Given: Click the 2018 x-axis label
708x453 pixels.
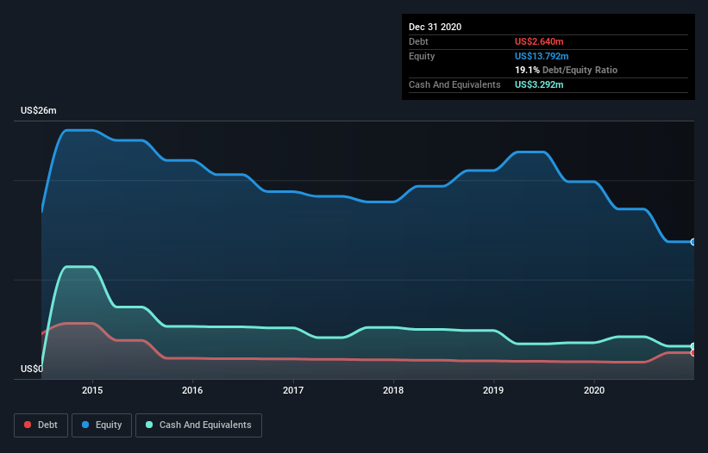Looking at the screenshot, I should click(x=393, y=390).
